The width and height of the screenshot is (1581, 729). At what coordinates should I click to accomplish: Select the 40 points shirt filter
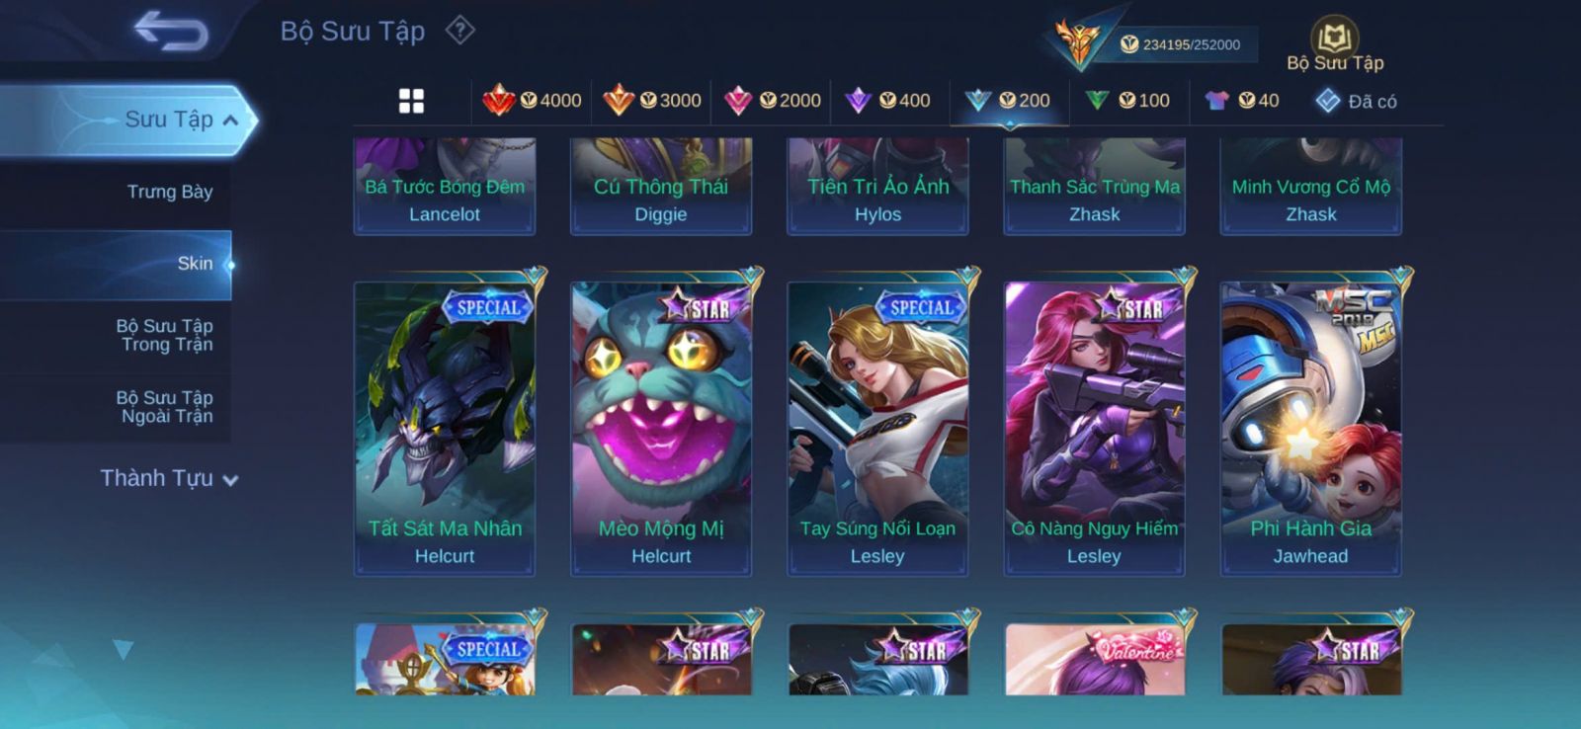[x=1242, y=100]
